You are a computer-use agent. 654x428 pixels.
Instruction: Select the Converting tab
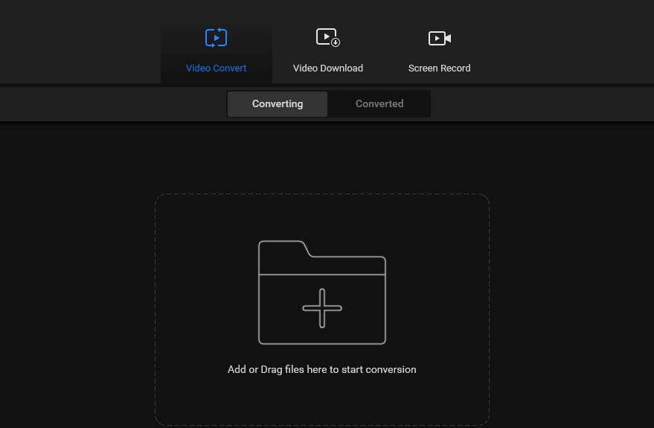(278, 103)
